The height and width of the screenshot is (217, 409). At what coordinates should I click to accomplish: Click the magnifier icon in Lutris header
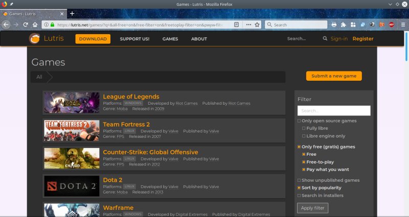coord(325,39)
